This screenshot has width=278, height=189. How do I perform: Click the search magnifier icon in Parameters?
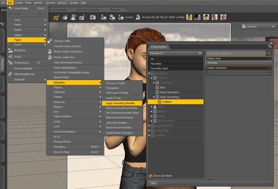(x=269, y=53)
